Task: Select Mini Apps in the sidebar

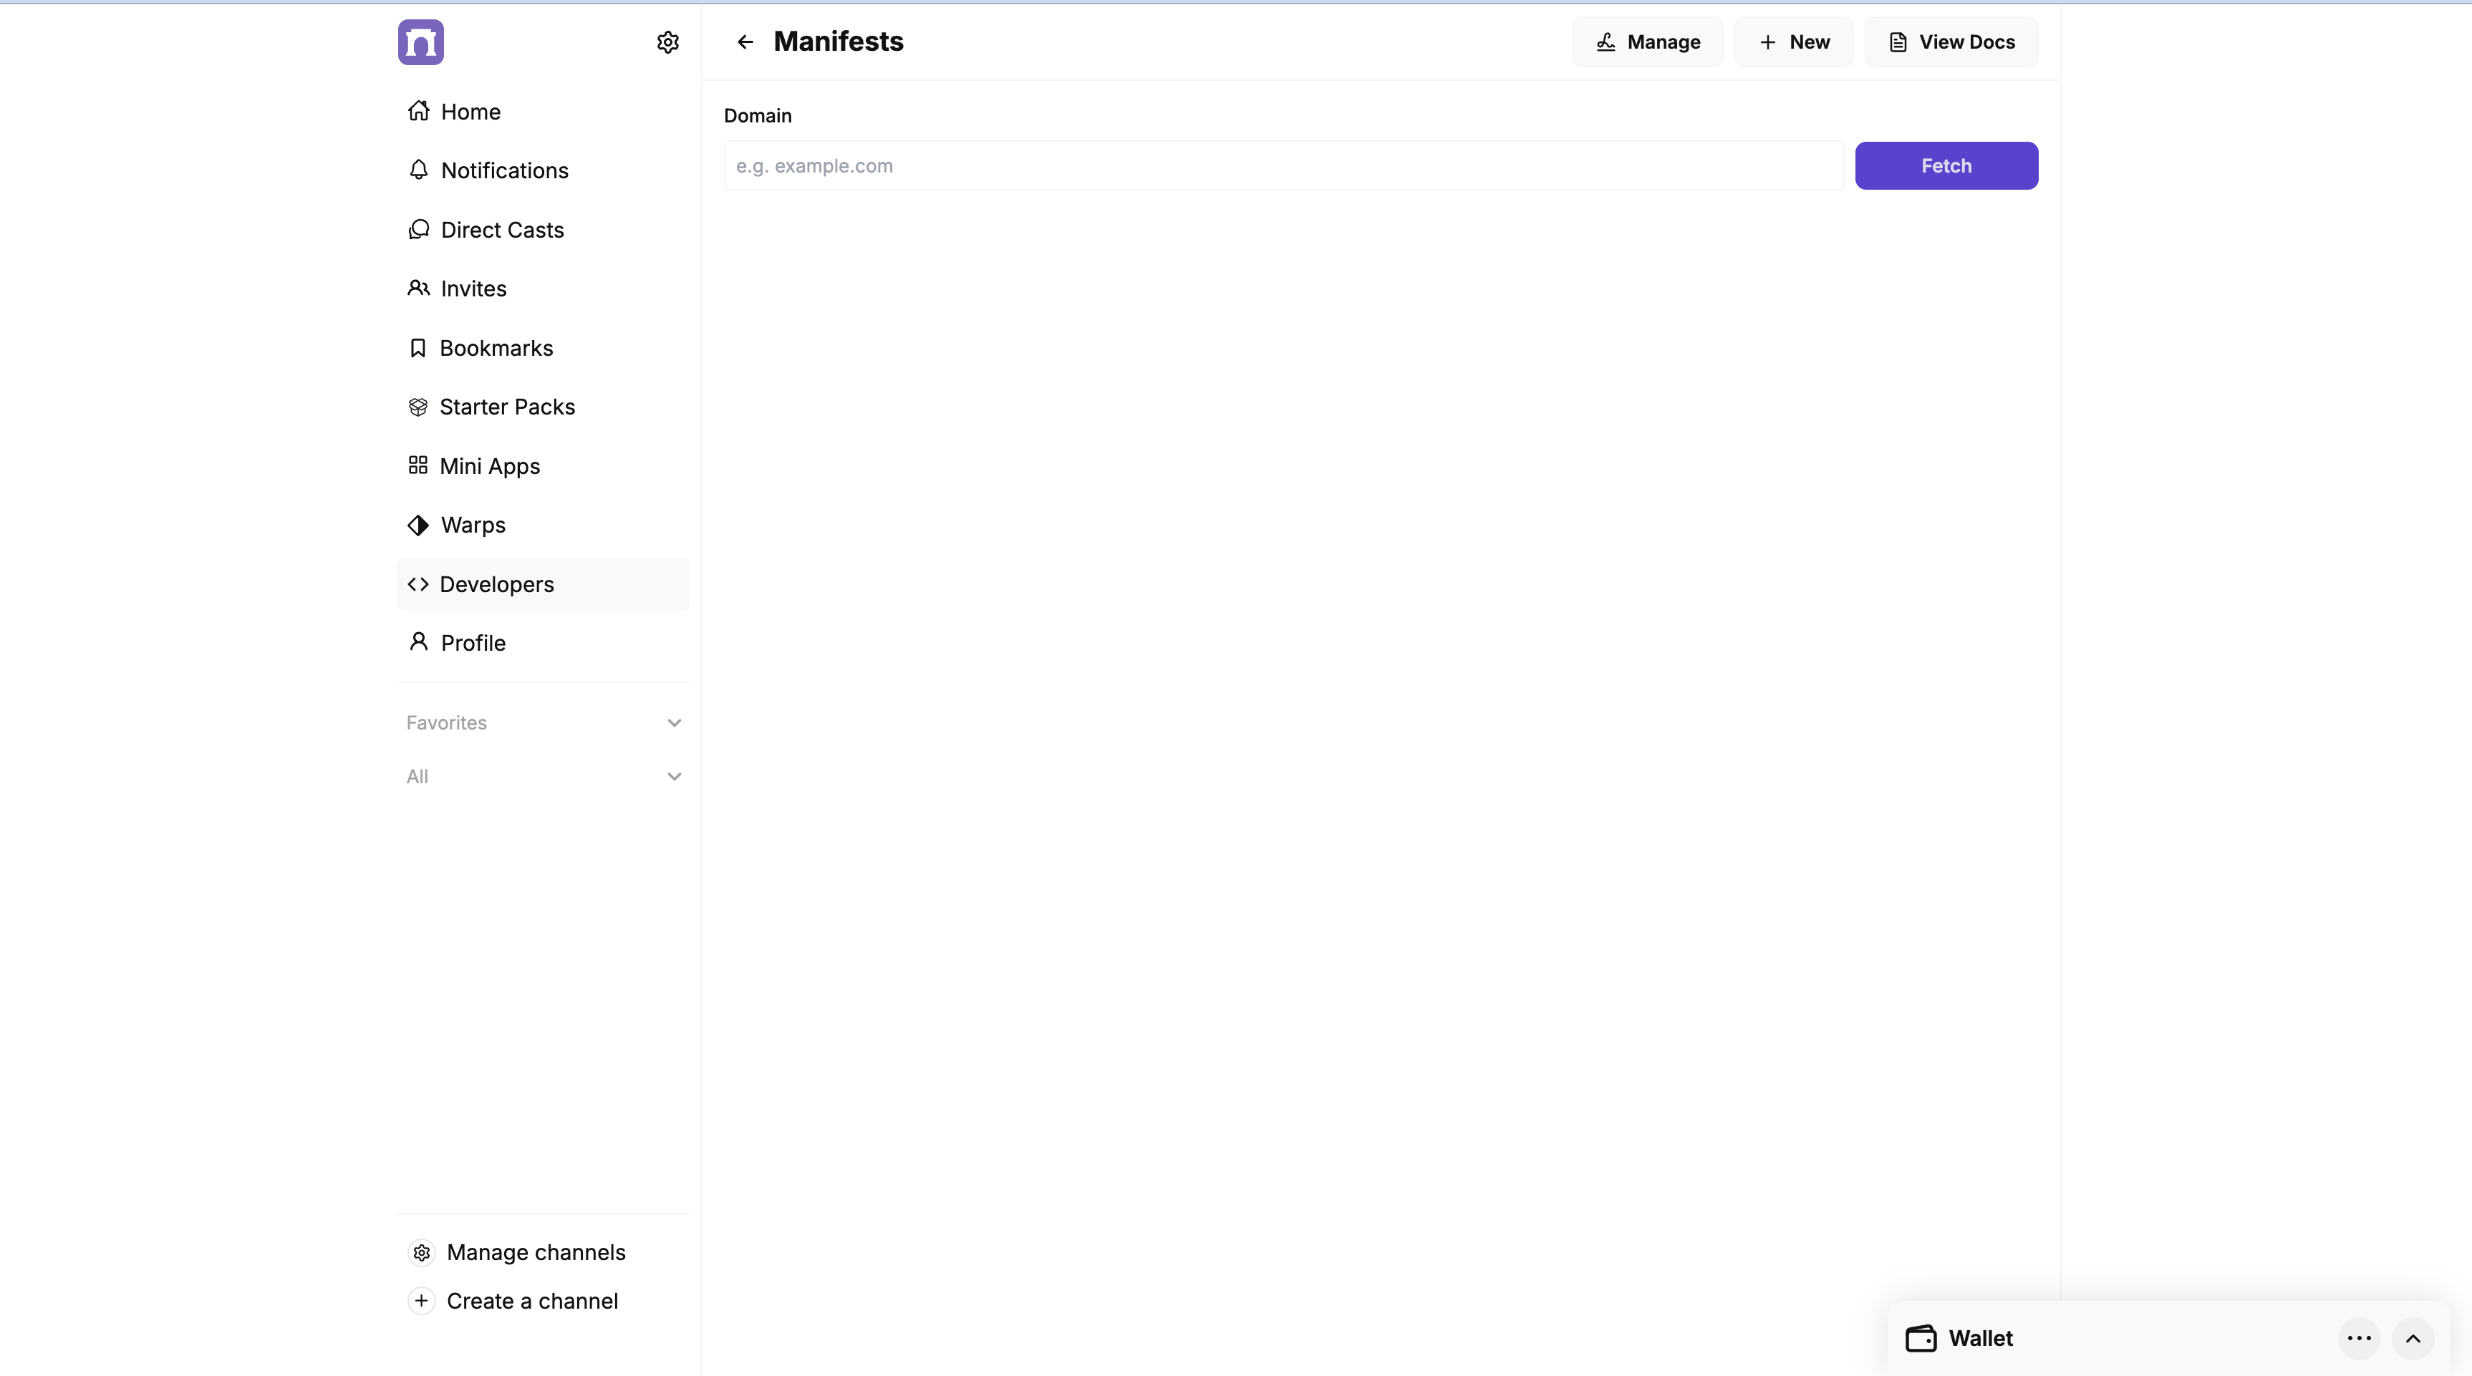Action: pyautogui.click(x=488, y=466)
